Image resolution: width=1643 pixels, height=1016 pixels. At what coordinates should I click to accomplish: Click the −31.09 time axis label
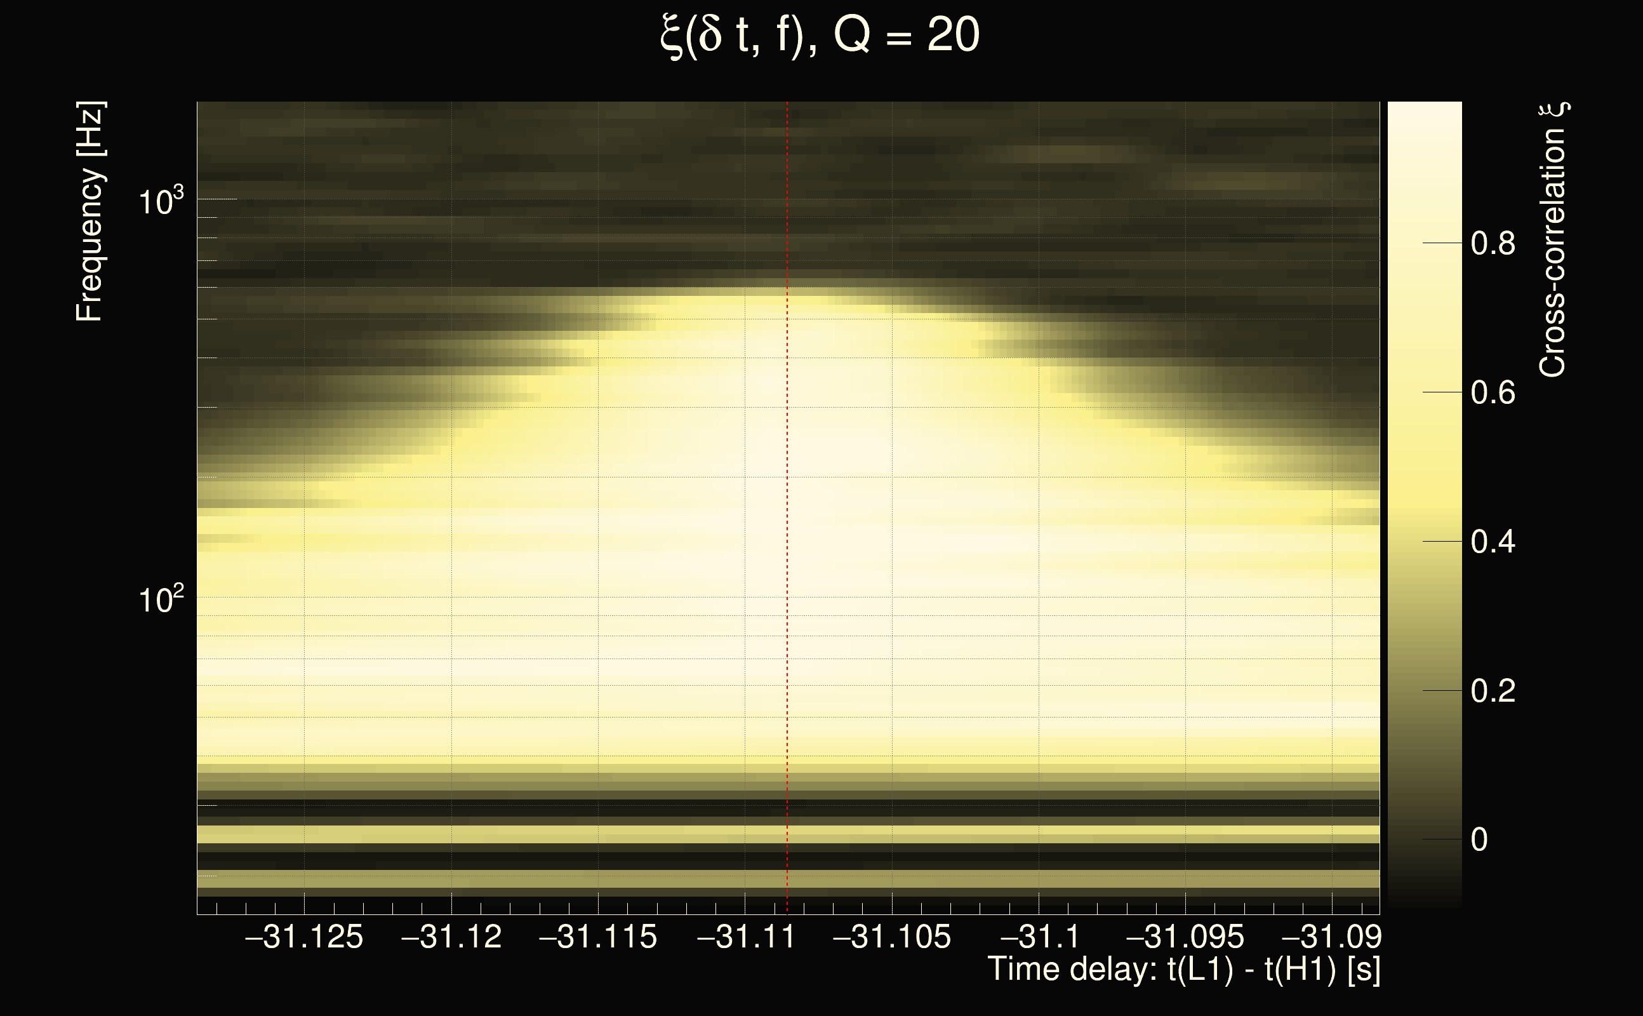[1331, 937]
